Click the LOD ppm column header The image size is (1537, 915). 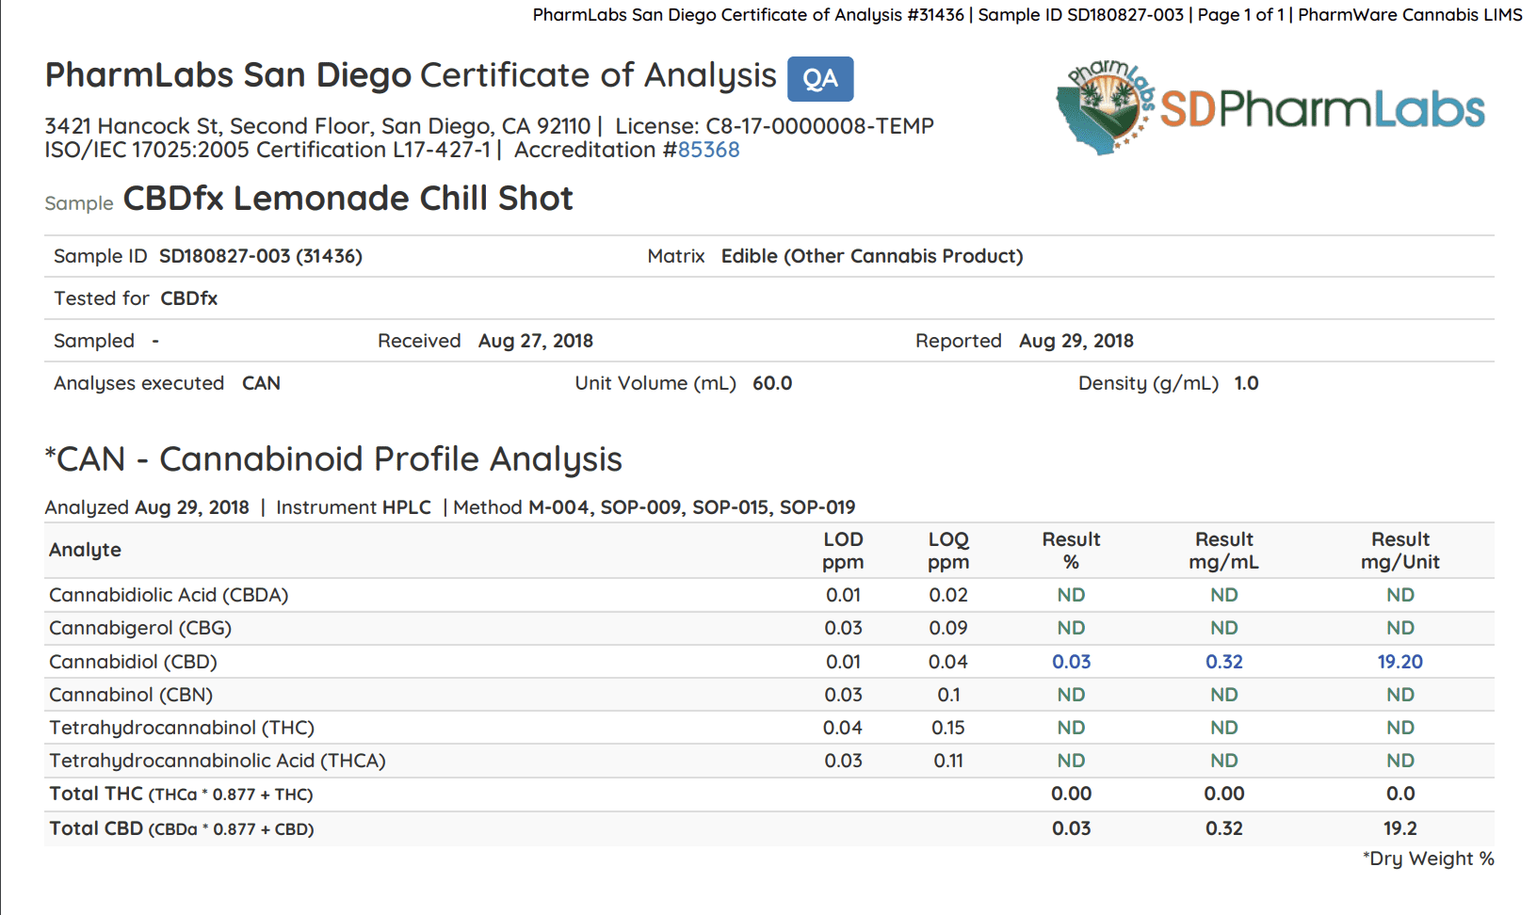(x=843, y=551)
